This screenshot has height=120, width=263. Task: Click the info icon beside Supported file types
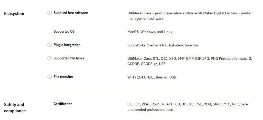pyautogui.click(x=50, y=58)
